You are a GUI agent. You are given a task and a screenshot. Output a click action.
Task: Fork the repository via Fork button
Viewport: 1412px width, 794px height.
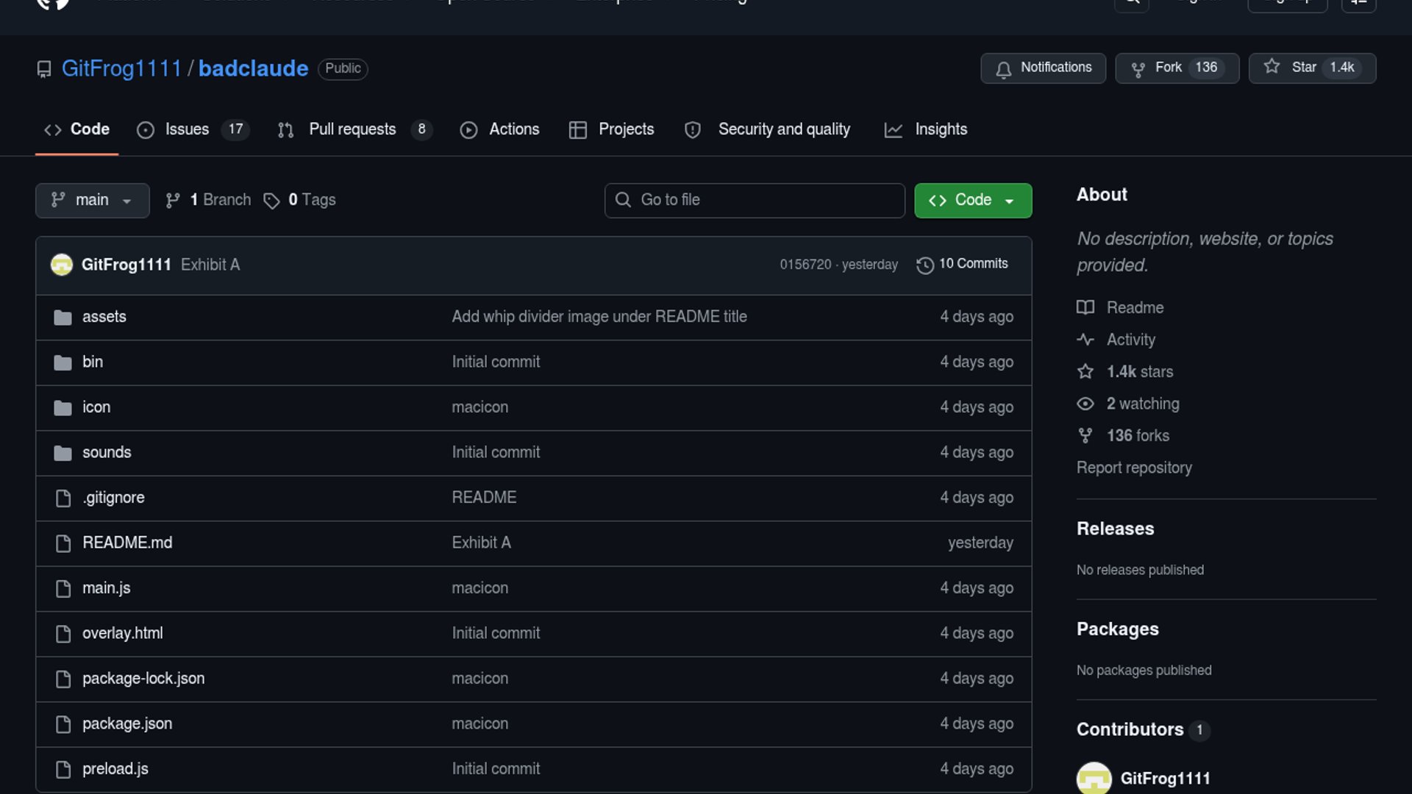pos(1168,68)
